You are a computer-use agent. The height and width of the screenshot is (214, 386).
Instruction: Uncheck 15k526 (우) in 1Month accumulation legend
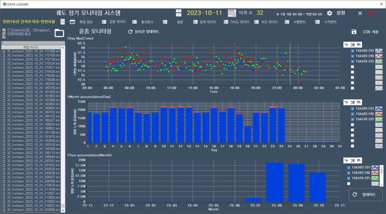click(353, 119)
